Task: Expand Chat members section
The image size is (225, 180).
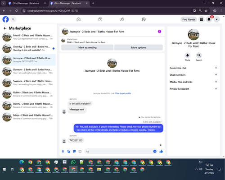Action: tap(193, 75)
